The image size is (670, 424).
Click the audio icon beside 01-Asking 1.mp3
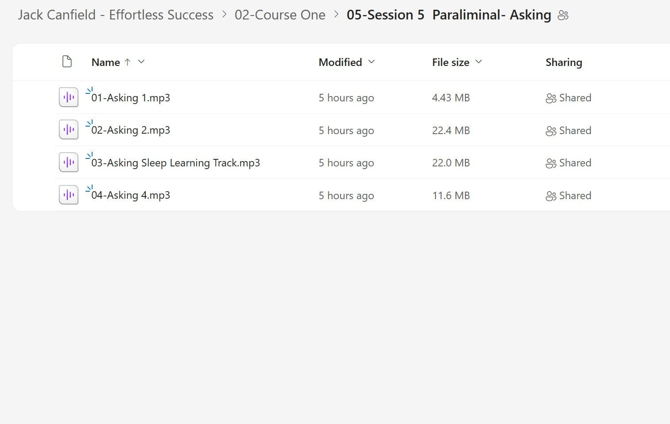[x=68, y=97]
